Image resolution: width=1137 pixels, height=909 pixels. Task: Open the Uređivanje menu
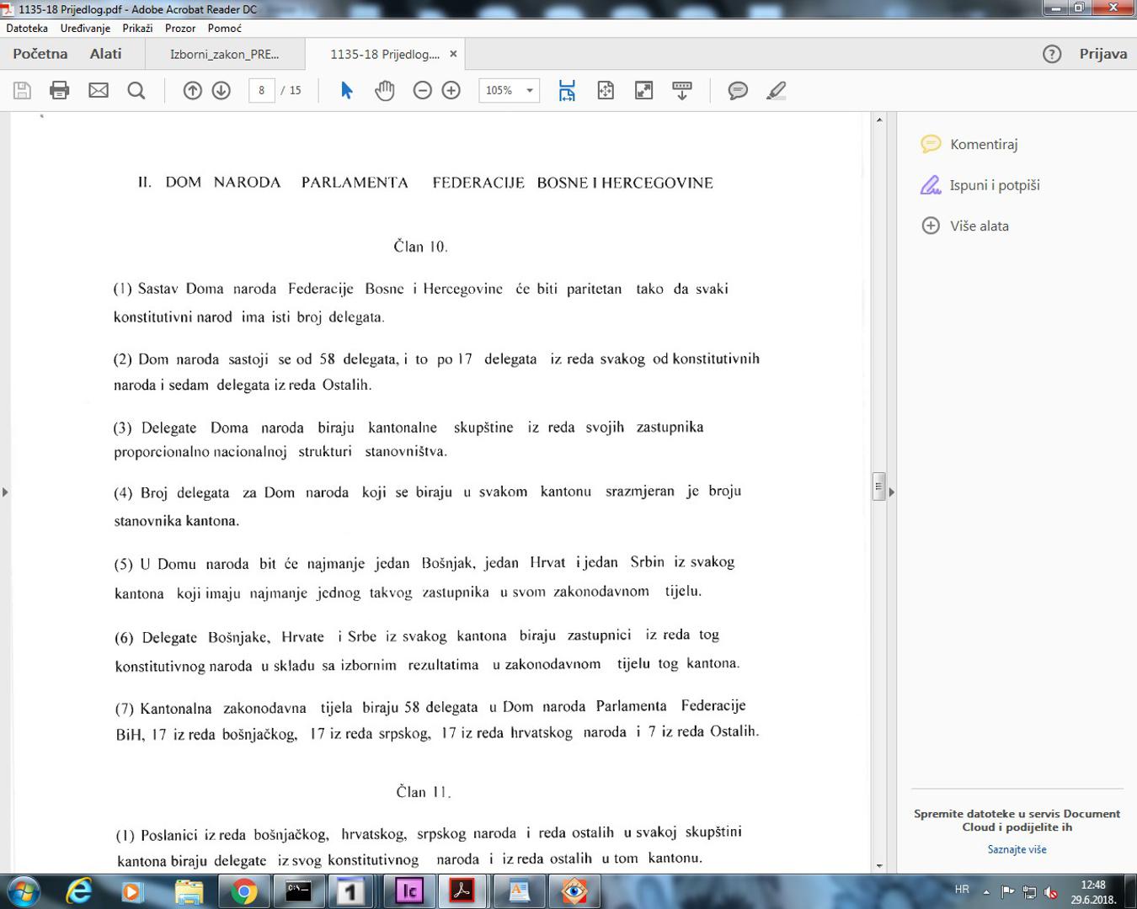click(85, 28)
